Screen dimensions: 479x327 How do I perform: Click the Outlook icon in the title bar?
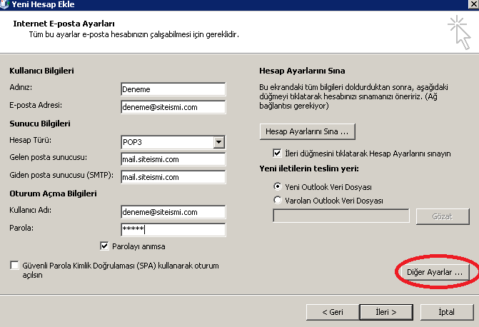point(4,4)
